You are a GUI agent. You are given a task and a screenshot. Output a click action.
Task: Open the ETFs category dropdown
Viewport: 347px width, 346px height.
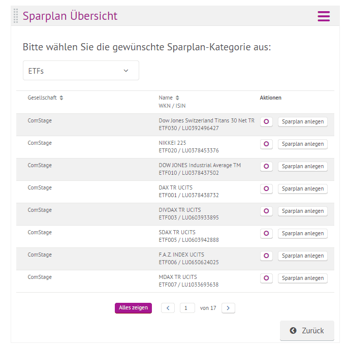81,71
